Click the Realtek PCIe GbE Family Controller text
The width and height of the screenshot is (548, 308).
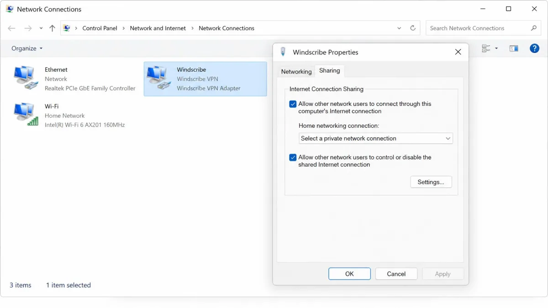tap(90, 89)
